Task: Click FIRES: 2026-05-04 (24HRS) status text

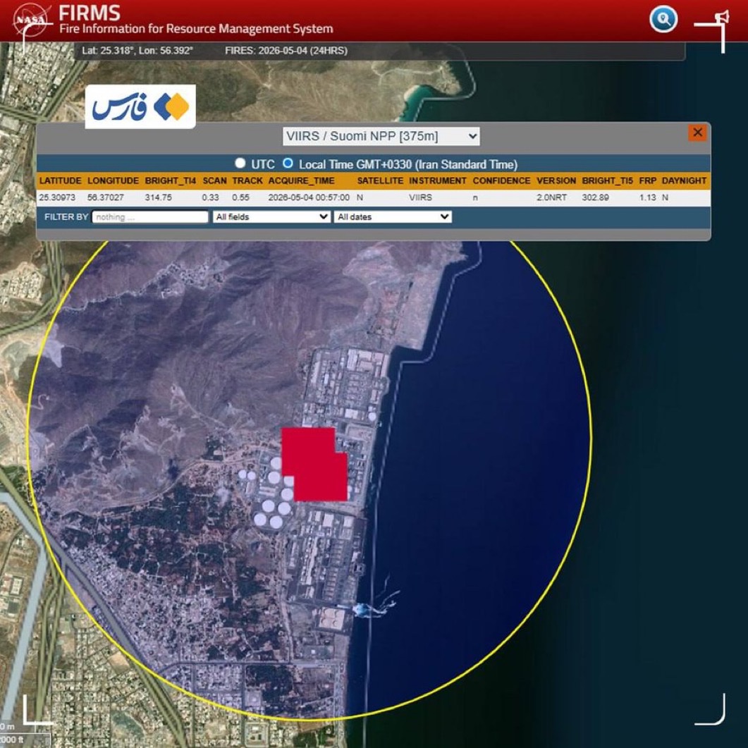Action: (x=286, y=51)
